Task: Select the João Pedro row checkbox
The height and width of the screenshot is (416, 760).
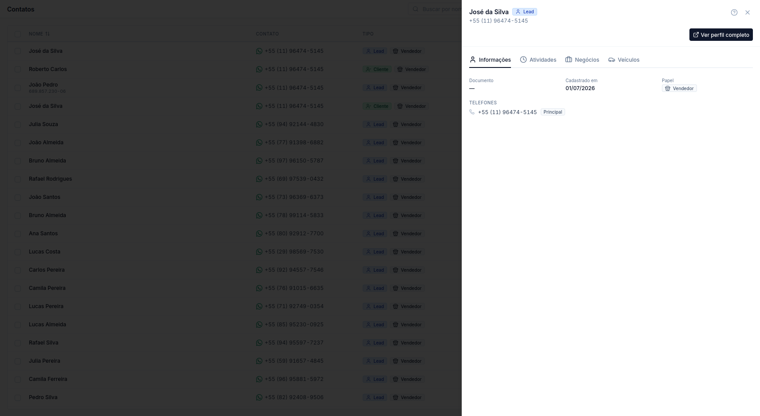Action: coord(18,88)
